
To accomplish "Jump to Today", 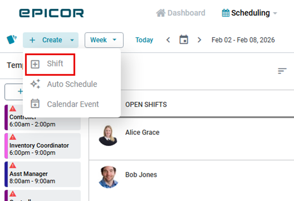I will (144, 40).
